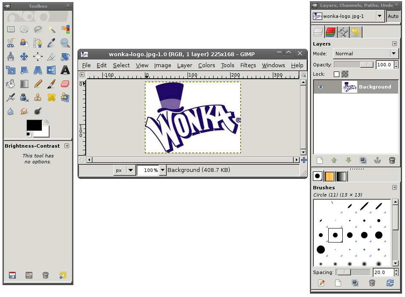Open the Colors menu

click(207, 66)
